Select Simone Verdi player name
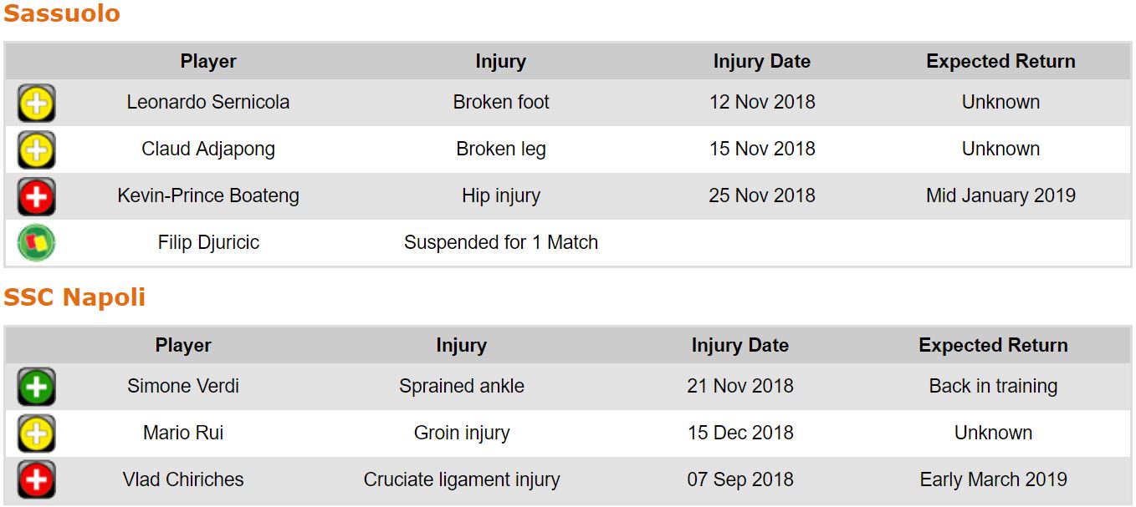 click(x=183, y=387)
